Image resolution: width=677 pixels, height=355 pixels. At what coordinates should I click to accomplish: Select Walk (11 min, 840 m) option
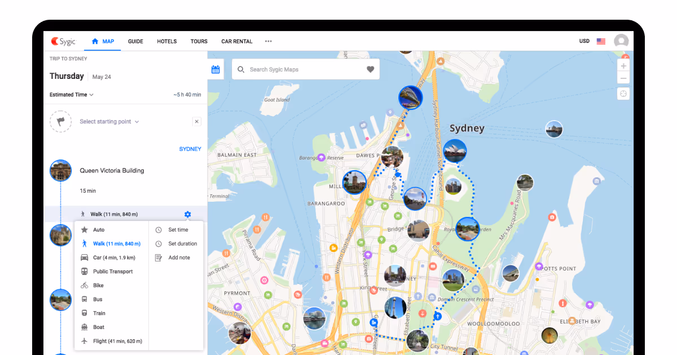[x=111, y=244]
